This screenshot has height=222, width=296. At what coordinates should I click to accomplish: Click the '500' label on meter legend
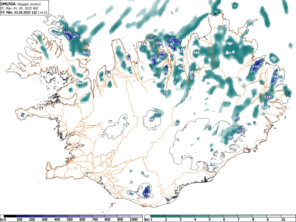pyautogui.click(x=70, y=219)
